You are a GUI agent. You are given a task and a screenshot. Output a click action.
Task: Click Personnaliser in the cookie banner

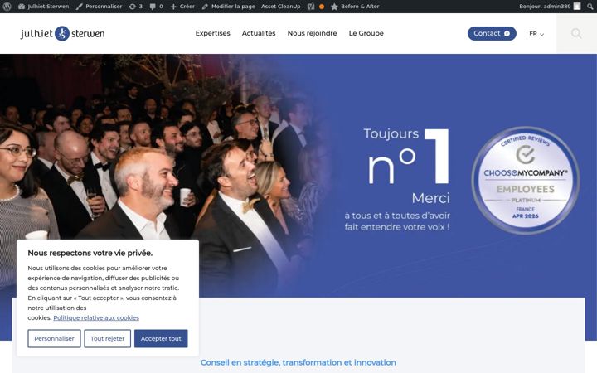54,338
